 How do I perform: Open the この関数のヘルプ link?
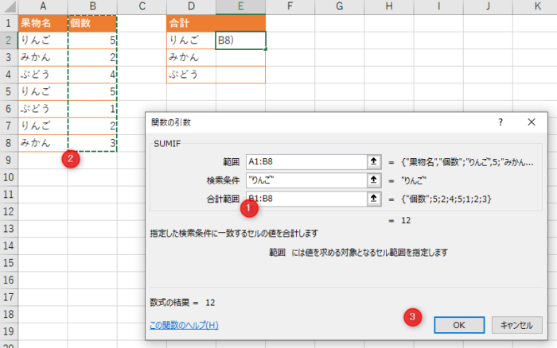tap(184, 325)
